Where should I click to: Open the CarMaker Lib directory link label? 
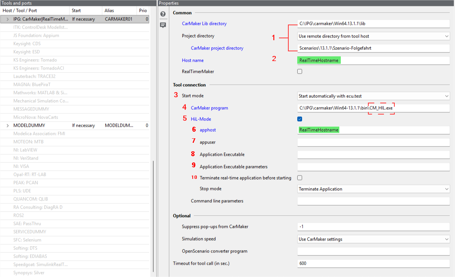coord(204,23)
